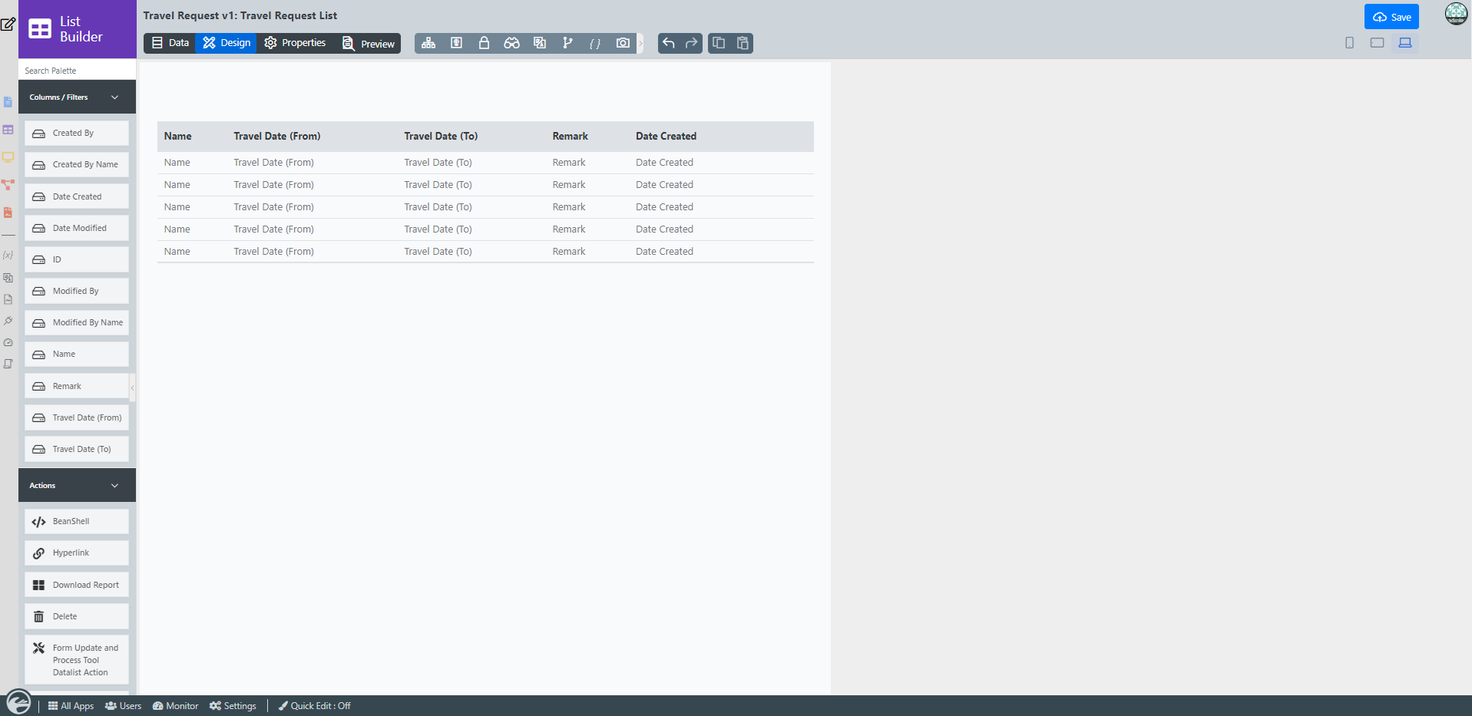
Task: Expand more toolbar options arrow
Action: (640, 43)
